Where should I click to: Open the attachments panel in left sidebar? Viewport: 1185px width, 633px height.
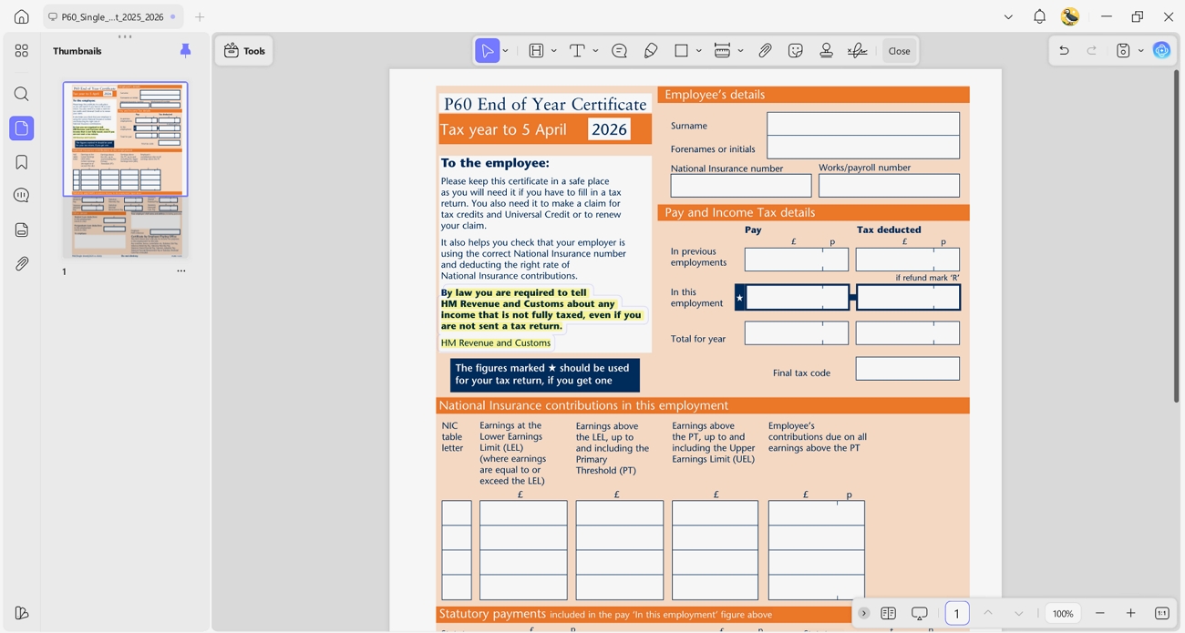pyautogui.click(x=22, y=263)
